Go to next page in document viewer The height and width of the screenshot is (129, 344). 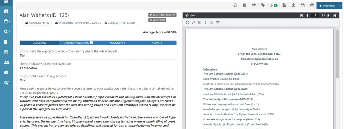pos(329,15)
